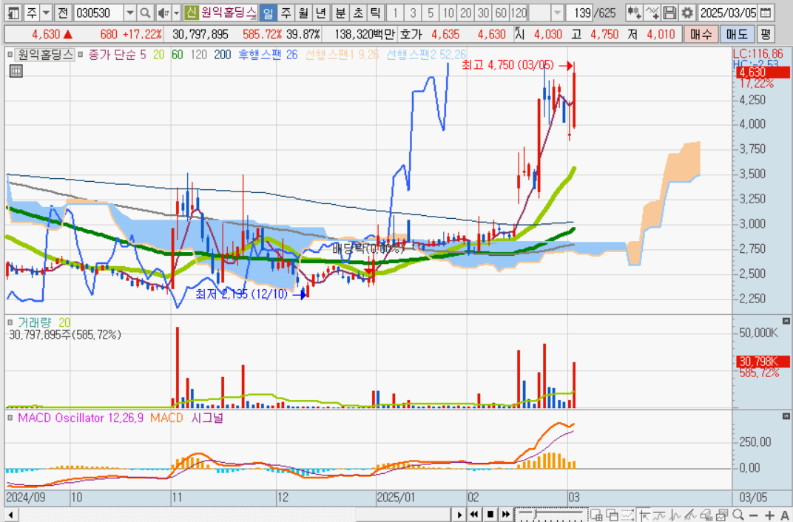793x522 pixels.
Task: Click the 매도 sell button
Action: [737, 34]
